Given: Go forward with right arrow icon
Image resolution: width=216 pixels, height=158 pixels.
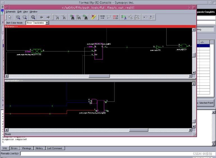Looking at the screenshot, I should [x=48, y=17].
